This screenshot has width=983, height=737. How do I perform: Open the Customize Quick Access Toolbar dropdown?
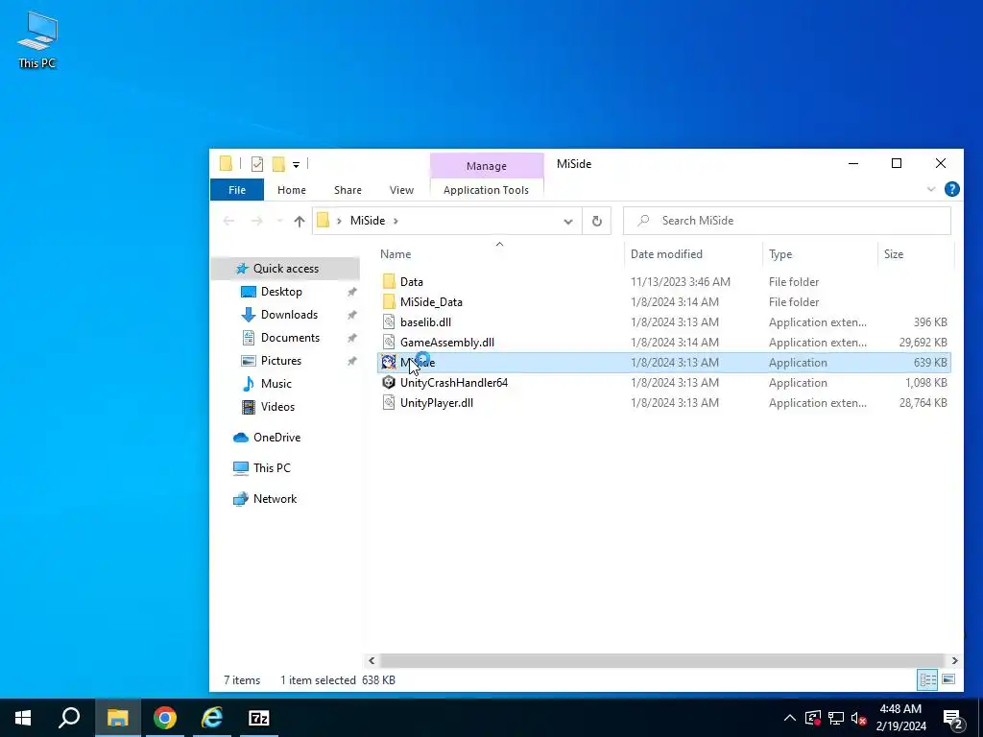pos(296,165)
